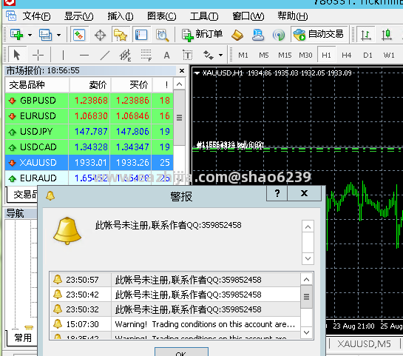Select the text A tool

tap(167, 55)
